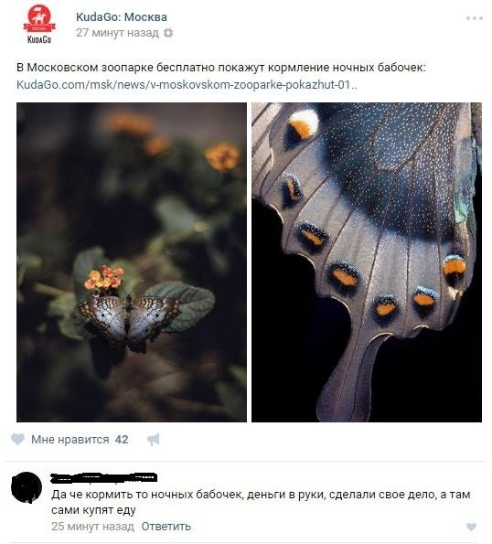Click the post text about Московском зоопарке

pyautogui.click(x=221, y=68)
